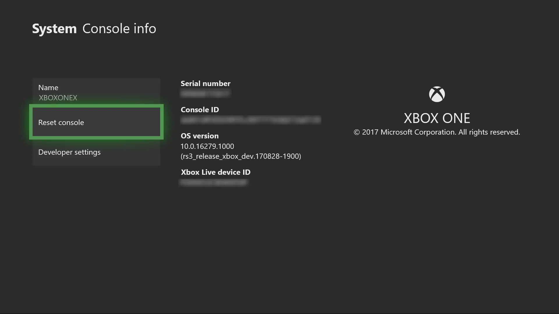
Task: Click the OS version label
Action: click(x=199, y=136)
